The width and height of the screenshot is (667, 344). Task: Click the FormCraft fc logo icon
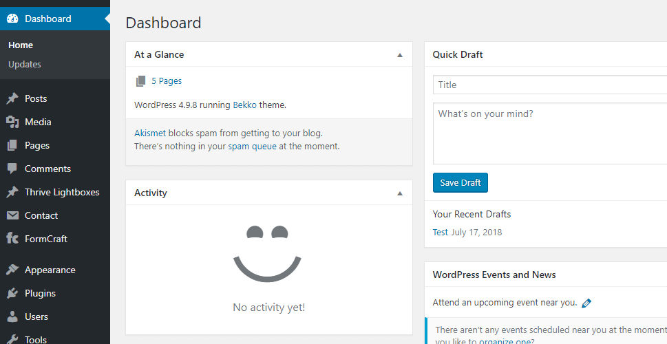[12, 237]
